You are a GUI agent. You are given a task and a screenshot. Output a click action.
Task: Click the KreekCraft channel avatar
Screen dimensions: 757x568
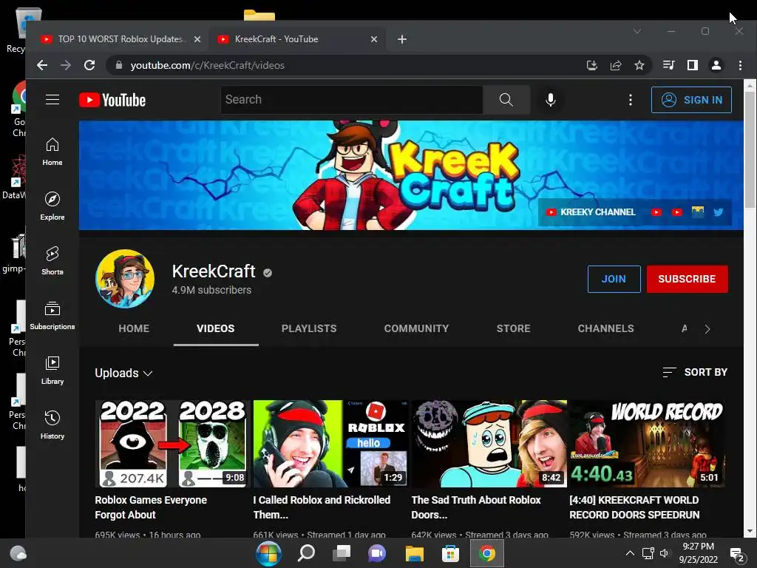(x=125, y=279)
